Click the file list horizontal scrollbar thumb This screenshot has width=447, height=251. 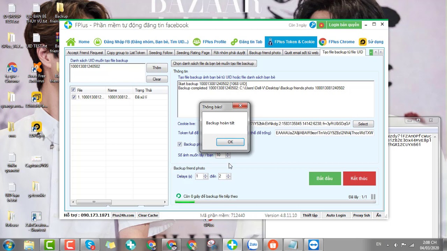pyautogui.click(x=94, y=202)
